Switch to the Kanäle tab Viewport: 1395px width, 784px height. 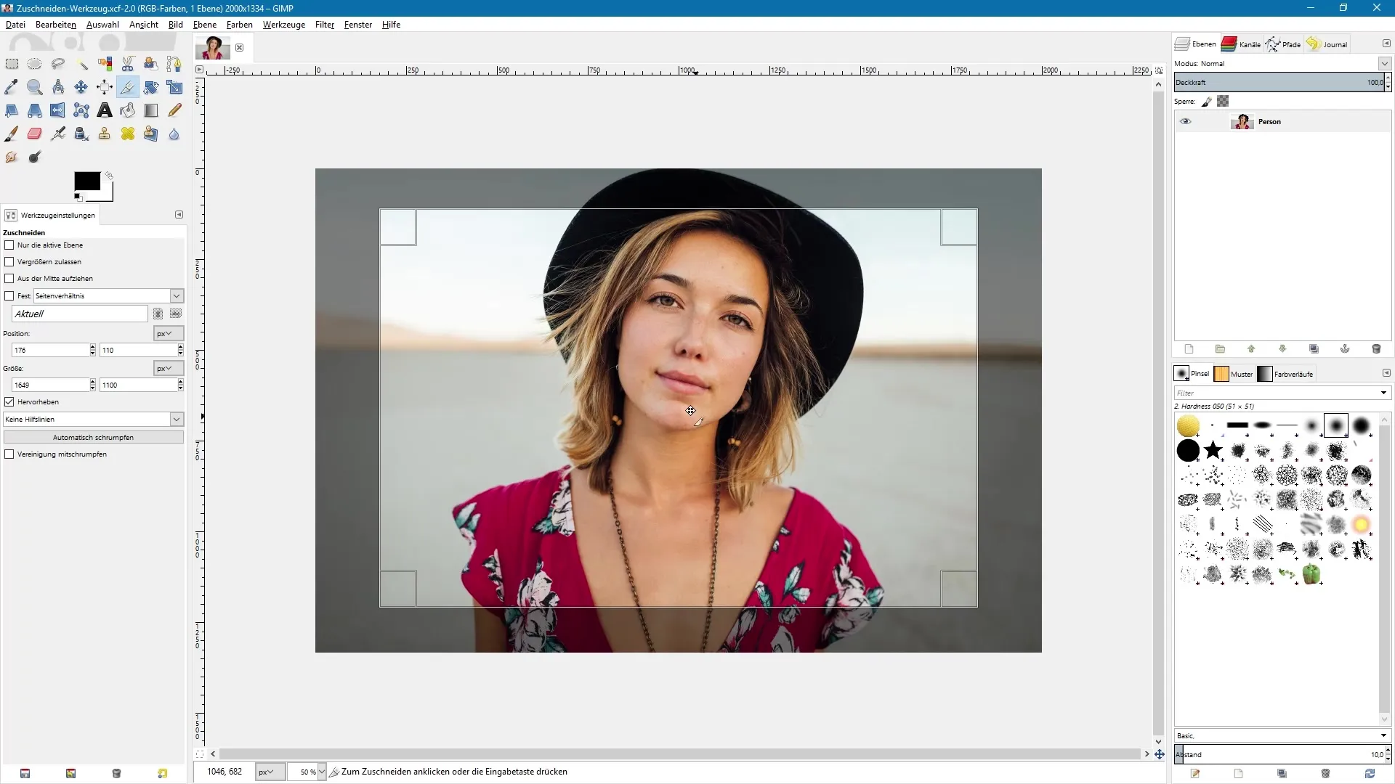click(x=1241, y=44)
